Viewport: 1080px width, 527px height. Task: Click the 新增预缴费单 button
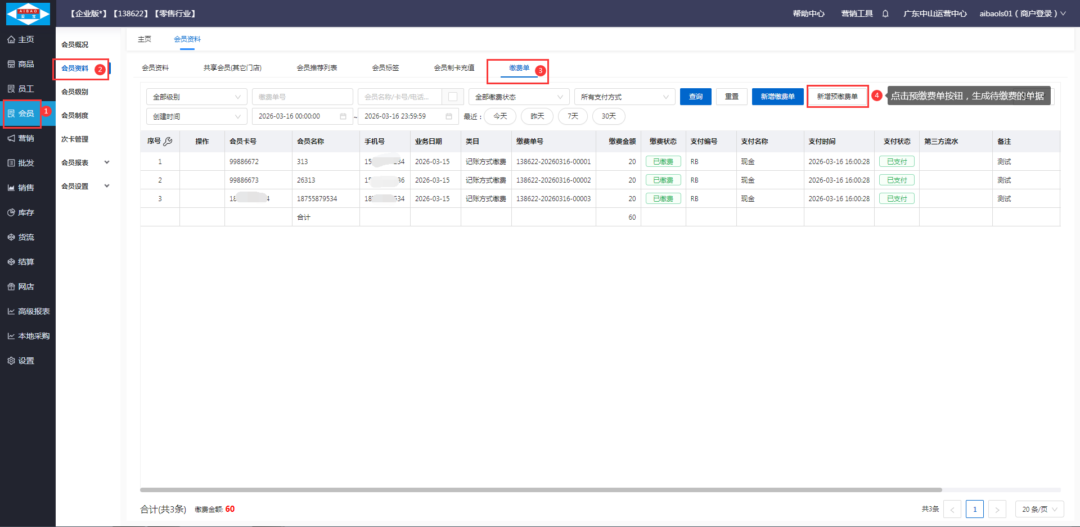837,97
